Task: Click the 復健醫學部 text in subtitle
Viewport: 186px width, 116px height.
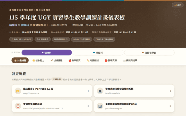Action: pos(40,25)
